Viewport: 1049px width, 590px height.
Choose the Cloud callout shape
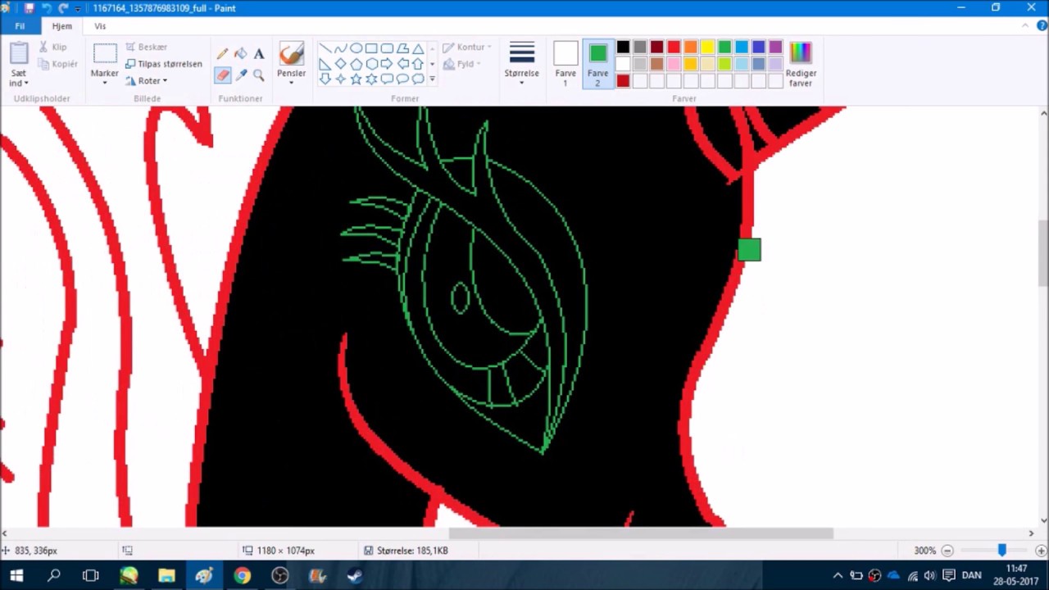tap(418, 79)
